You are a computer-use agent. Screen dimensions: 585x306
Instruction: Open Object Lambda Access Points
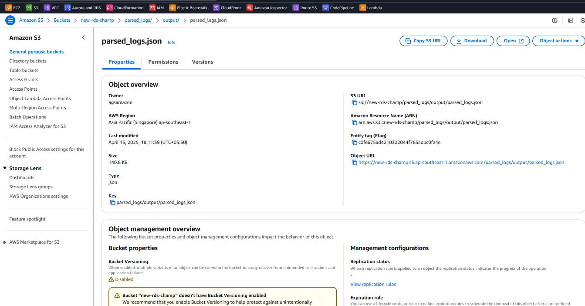coord(40,99)
